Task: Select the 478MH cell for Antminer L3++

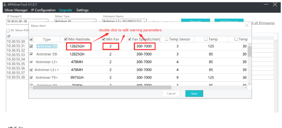Action: click(x=77, y=70)
